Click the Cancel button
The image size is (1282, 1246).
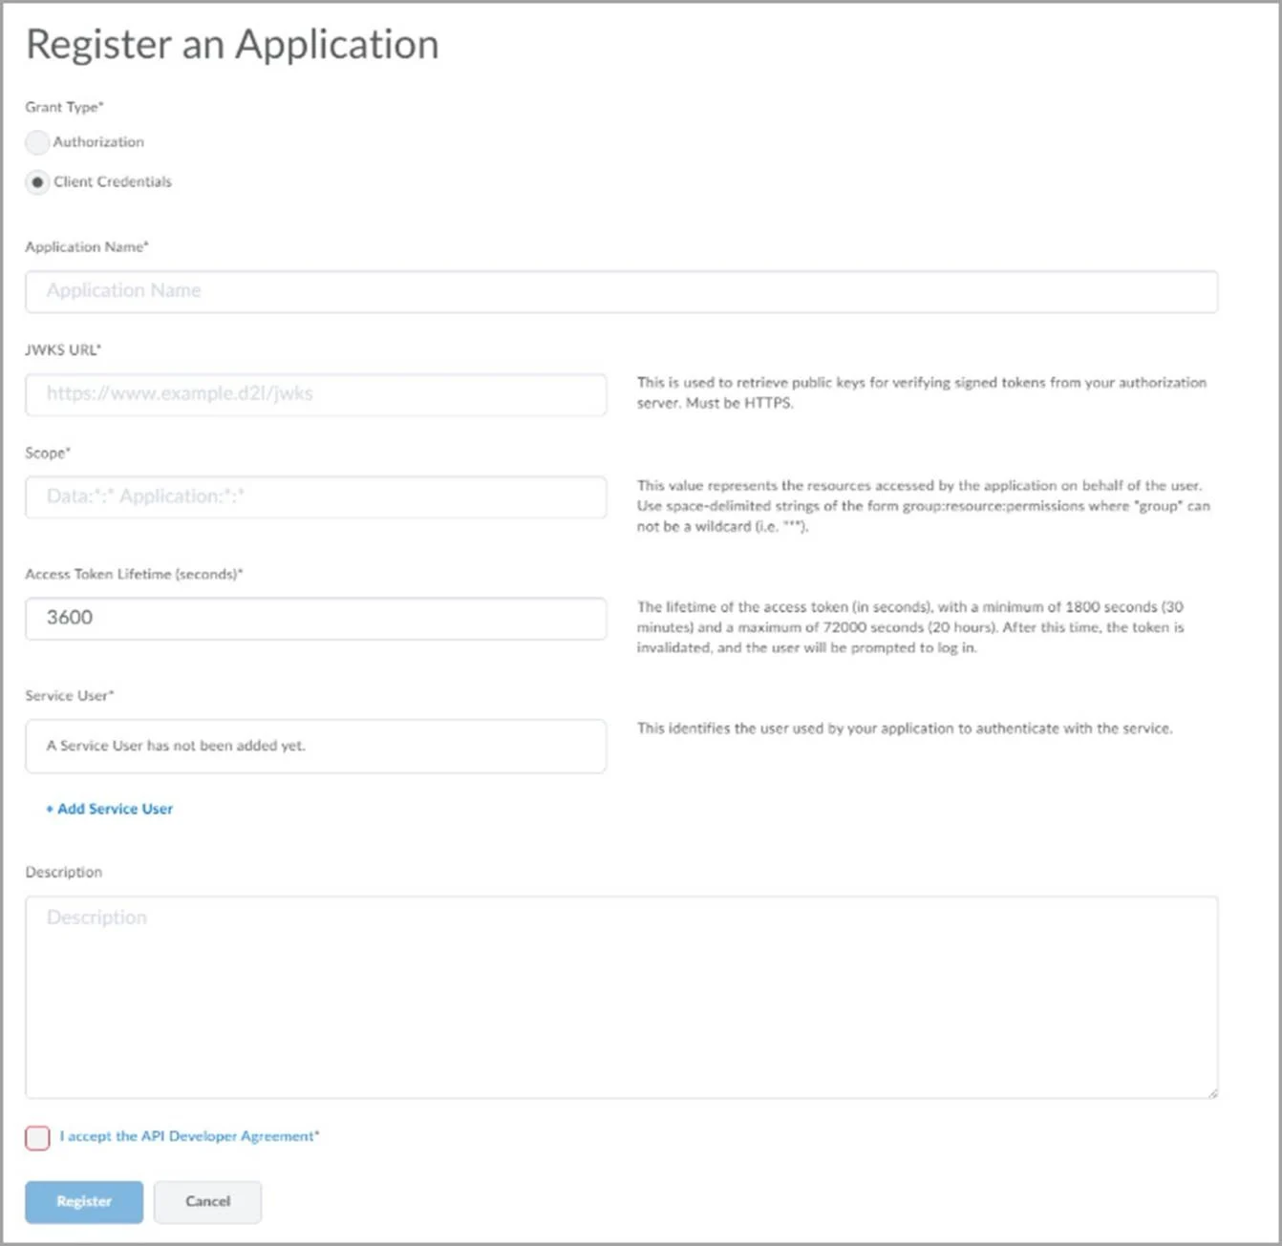[x=207, y=1202]
